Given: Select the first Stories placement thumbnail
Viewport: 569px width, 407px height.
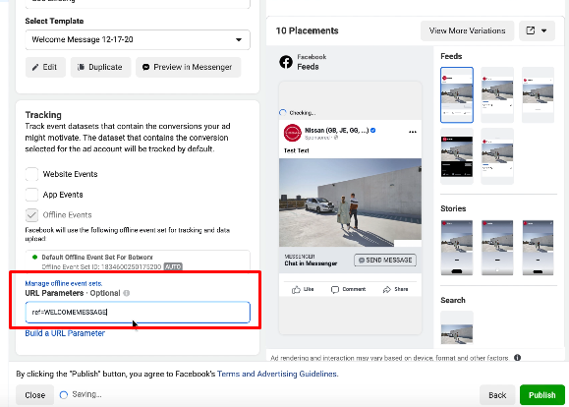Looking at the screenshot, I should pyautogui.click(x=457, y=248).
